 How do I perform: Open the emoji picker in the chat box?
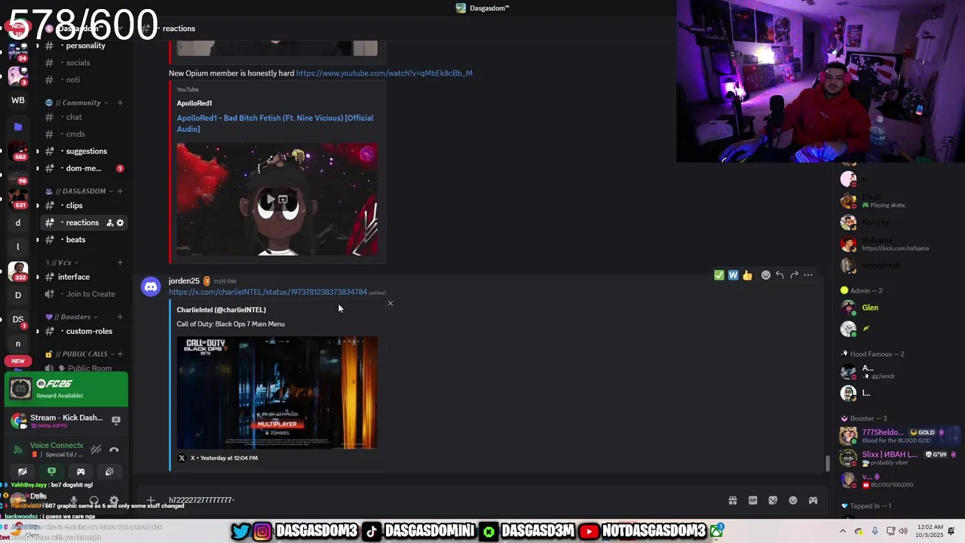point(793,500)
